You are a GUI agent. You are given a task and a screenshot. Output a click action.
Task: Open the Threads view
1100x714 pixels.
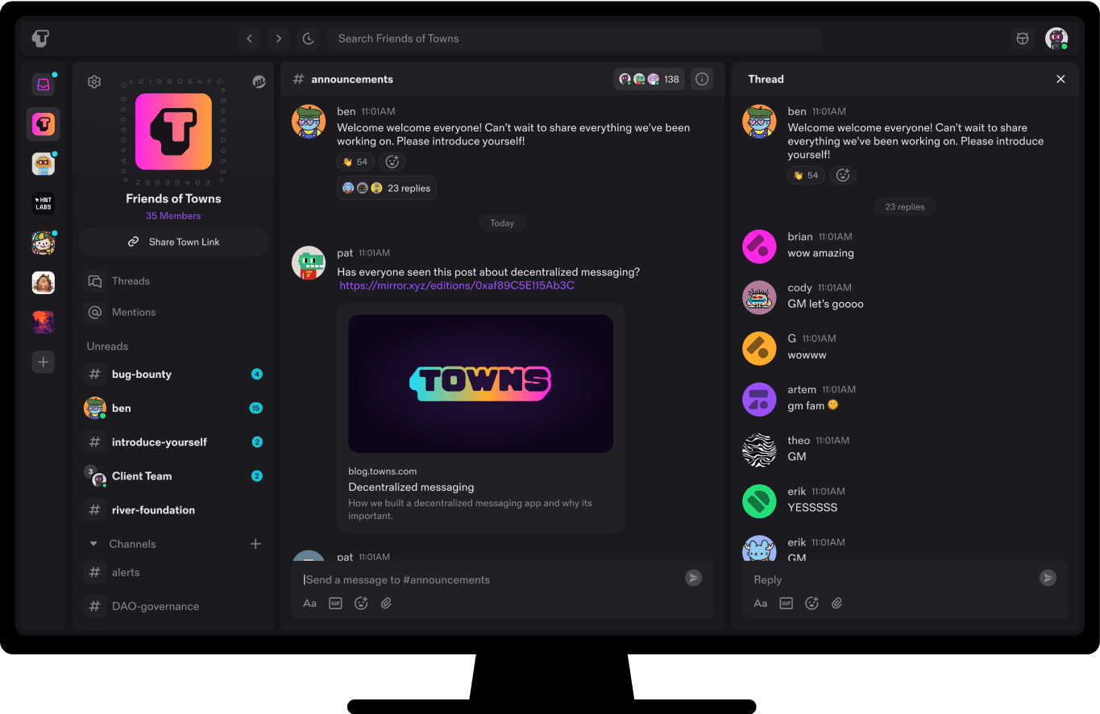[x=129, y=280]
